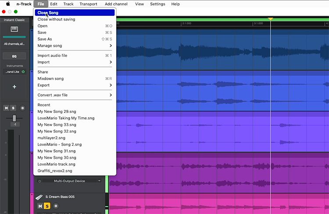Open recent LoveiMario Taking My Time.sng
Image resolution: width=329 pixels, height=214 pixels.
pos(75,118)
